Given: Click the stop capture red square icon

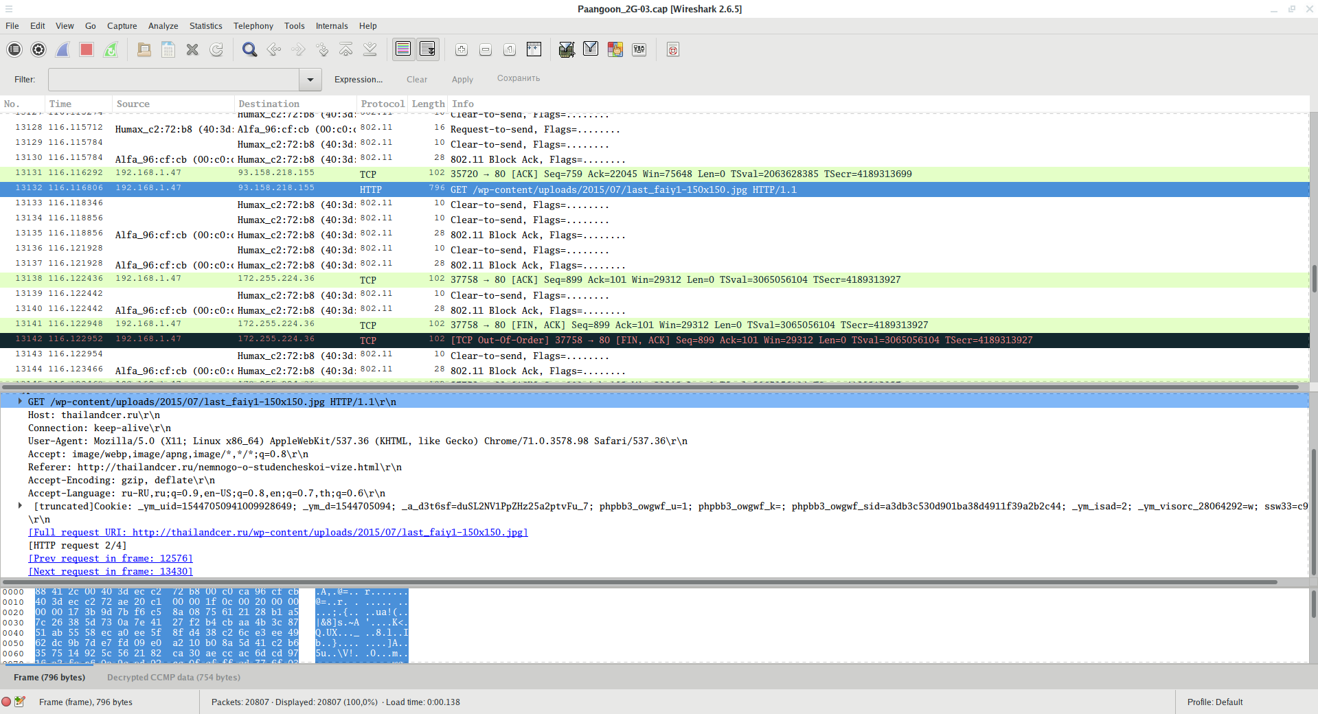Looking at the screenshot, I should (86, 49).
